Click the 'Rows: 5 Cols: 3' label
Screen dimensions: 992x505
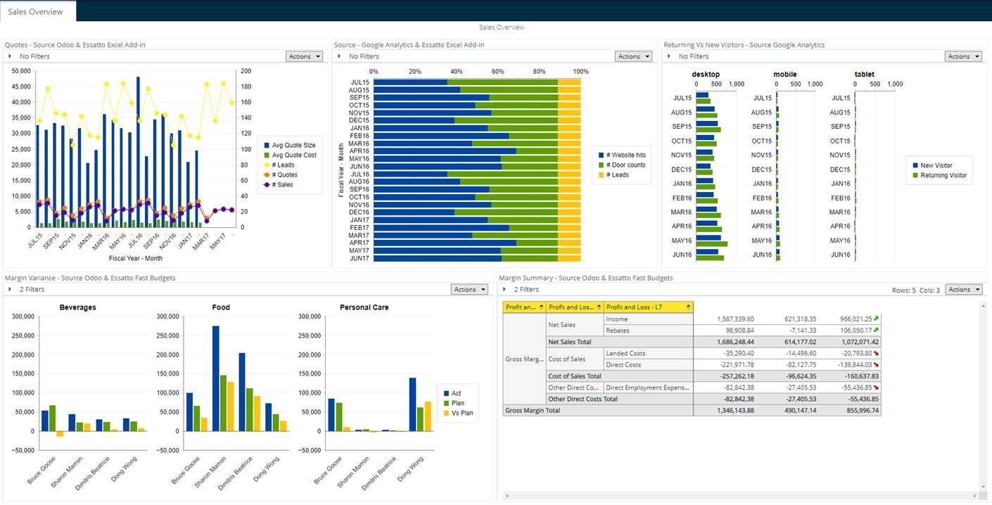coord(916,290)
